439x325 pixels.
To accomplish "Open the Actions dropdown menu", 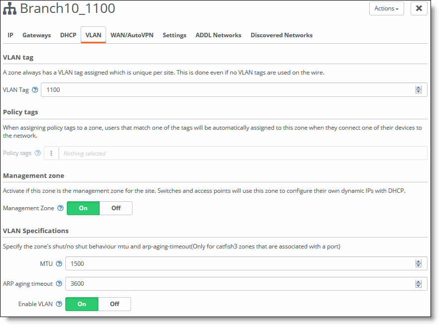I will click(386, 8).
